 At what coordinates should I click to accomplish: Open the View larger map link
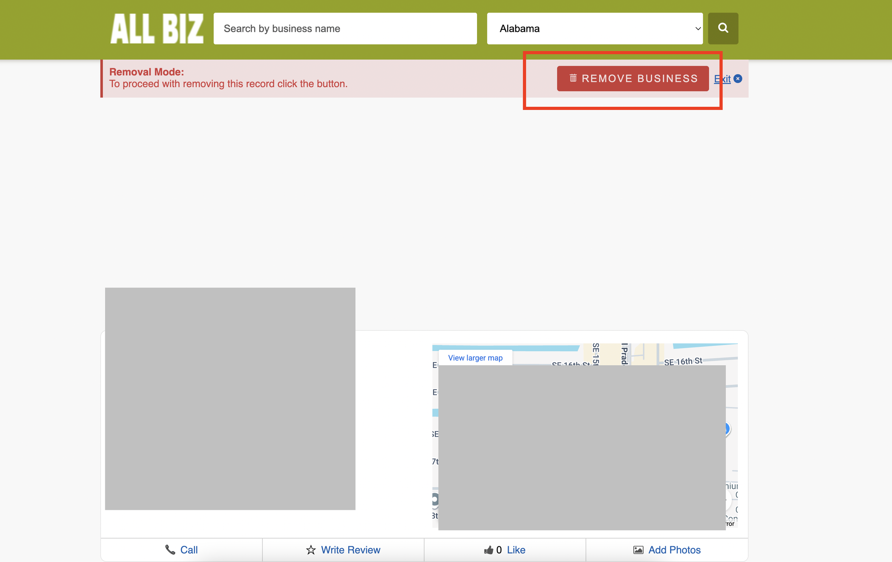coord(475,358)
